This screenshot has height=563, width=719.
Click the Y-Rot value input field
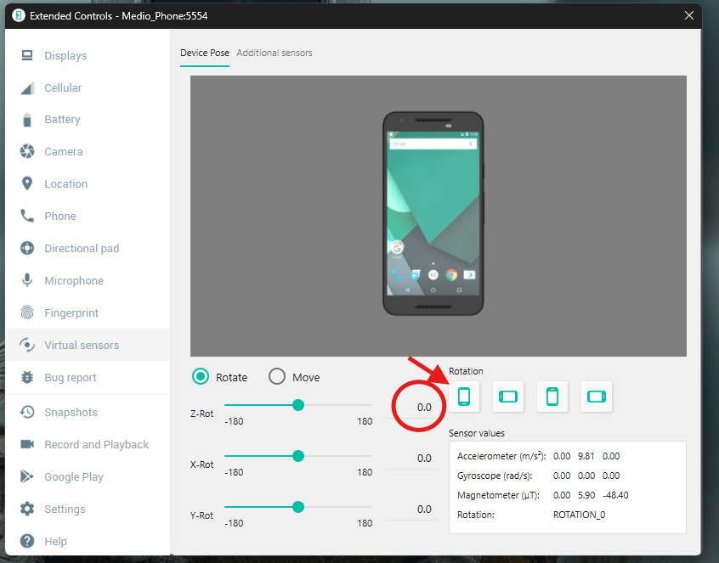click(x=412, y=510)
